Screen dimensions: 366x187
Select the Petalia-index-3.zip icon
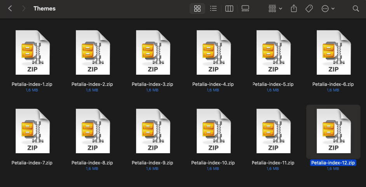(x=153, y=52)
